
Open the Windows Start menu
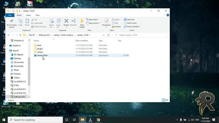click(x=4, y=120)
